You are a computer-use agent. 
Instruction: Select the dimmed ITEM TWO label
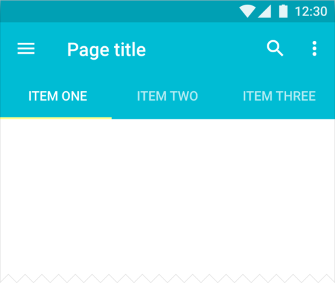click(167, 96)
